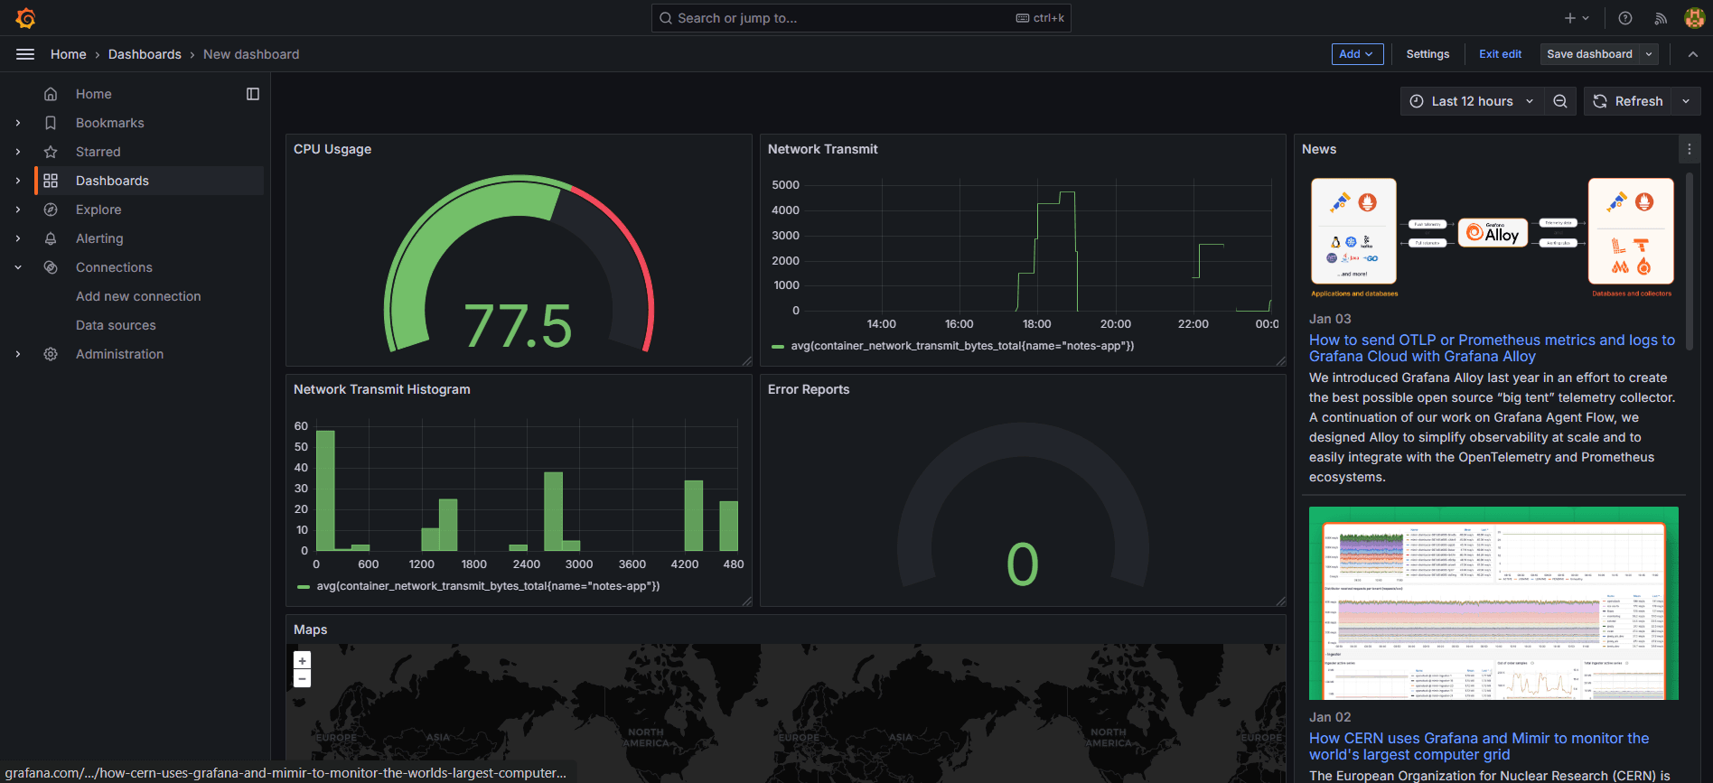Click the Grafana logo icon
The image size is (1713, 783).
click(x=25, y=18)
